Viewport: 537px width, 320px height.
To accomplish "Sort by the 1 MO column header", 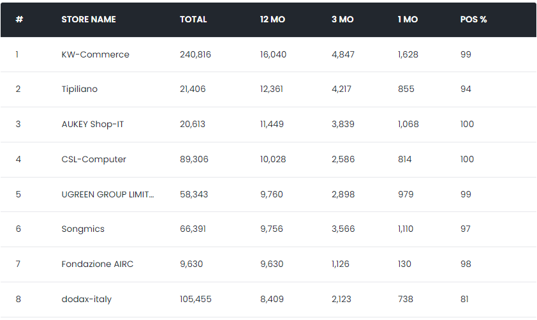I will [x=408, y=19].
